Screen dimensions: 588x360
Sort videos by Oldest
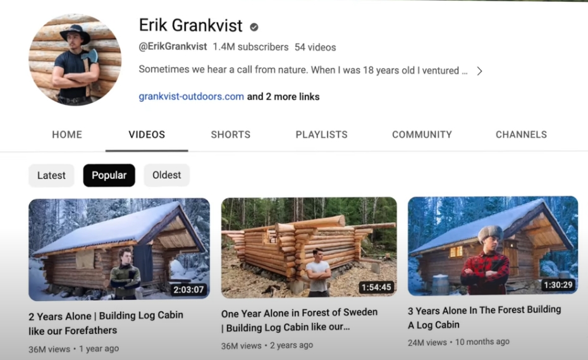pos(166,175)
